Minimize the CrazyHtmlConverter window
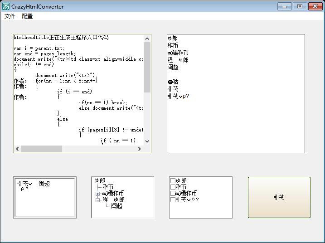 285,6
